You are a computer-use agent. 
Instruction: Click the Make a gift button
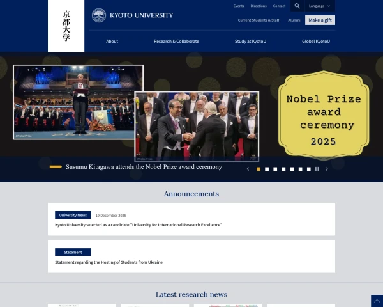click(x=320, y=20)
